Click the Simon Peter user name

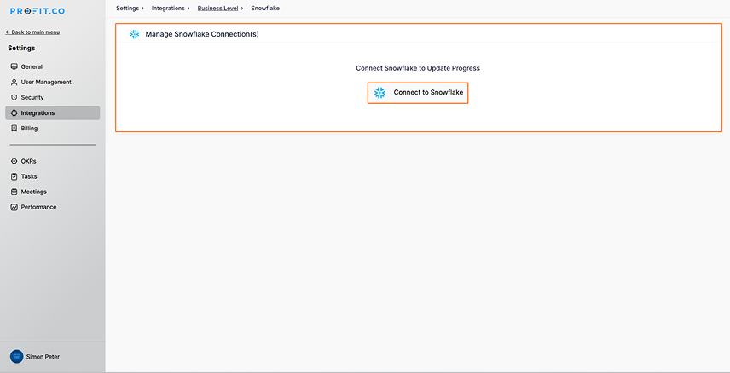pos(43,357)
